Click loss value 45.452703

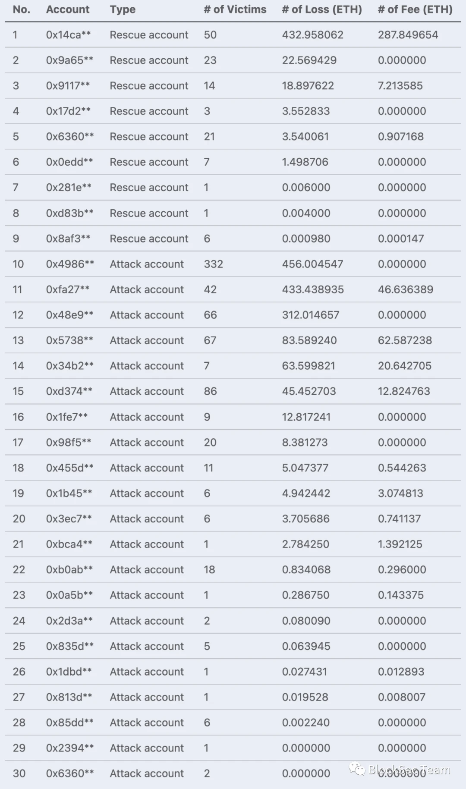(309, 391)
